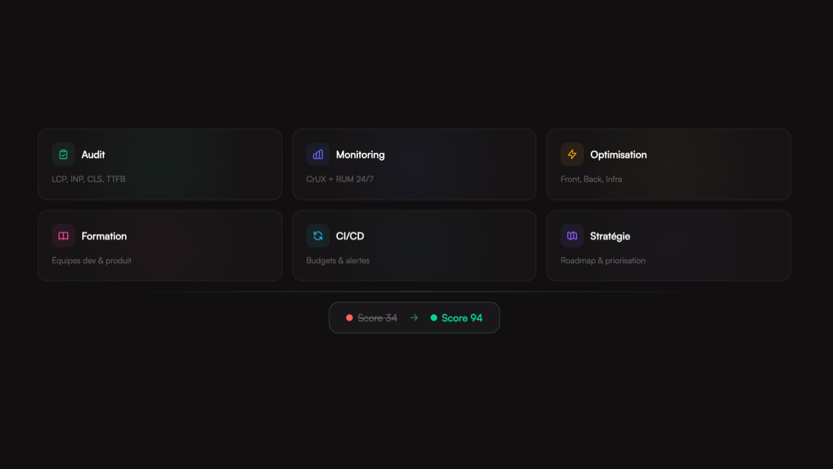Click the CI/CD refresh arrows icon
The width and height of the screenshot is (833, 469).
tap(318, 236)
